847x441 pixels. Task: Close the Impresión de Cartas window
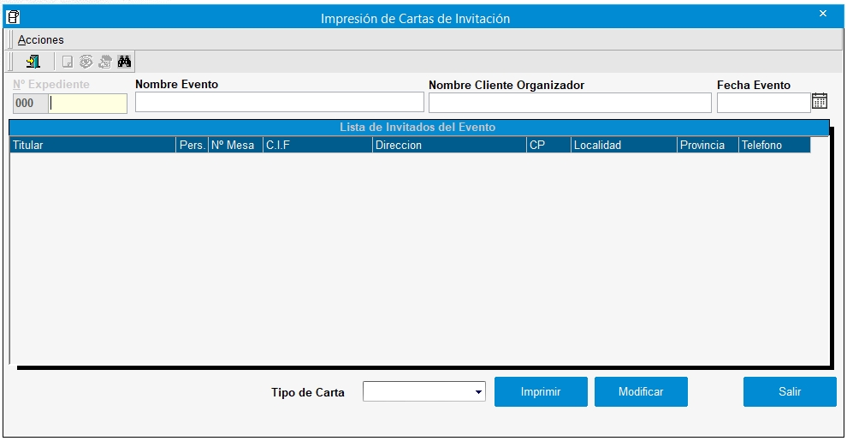tap(822, 14)
